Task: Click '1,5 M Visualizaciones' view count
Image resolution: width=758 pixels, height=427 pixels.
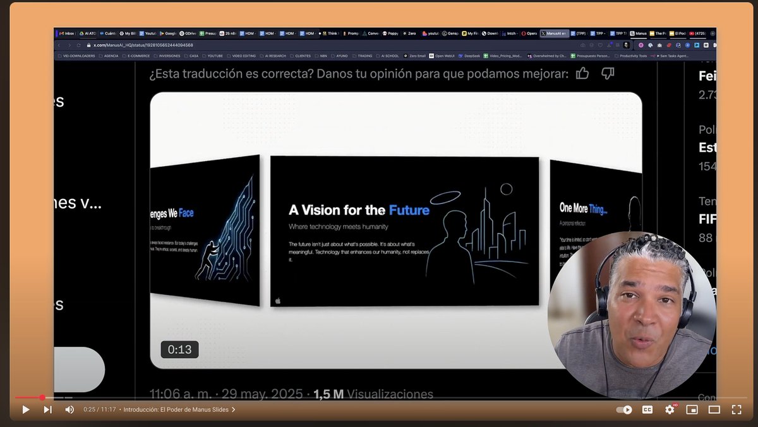Action: pyautogui.click(x=373, y=394)
